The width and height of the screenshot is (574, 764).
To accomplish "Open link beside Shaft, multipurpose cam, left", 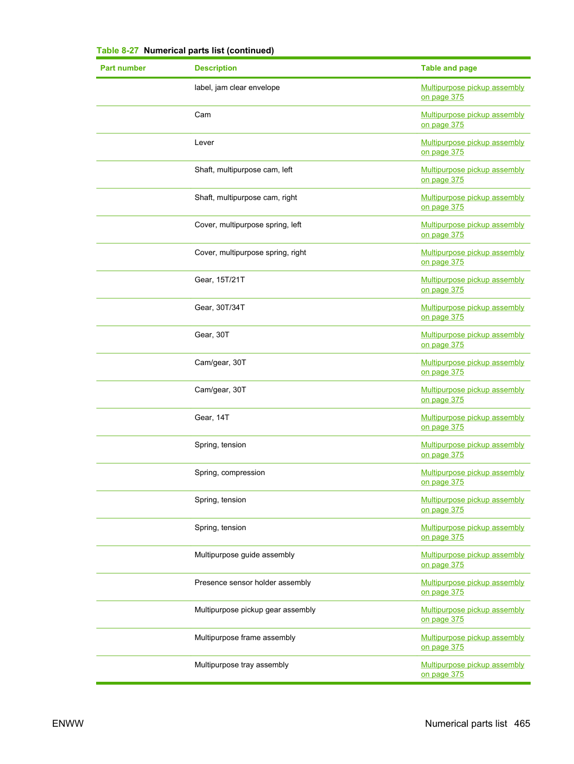I will click(472, 174).
